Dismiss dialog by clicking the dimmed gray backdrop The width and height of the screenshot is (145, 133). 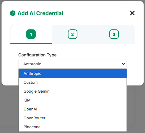tap(9, 109)
